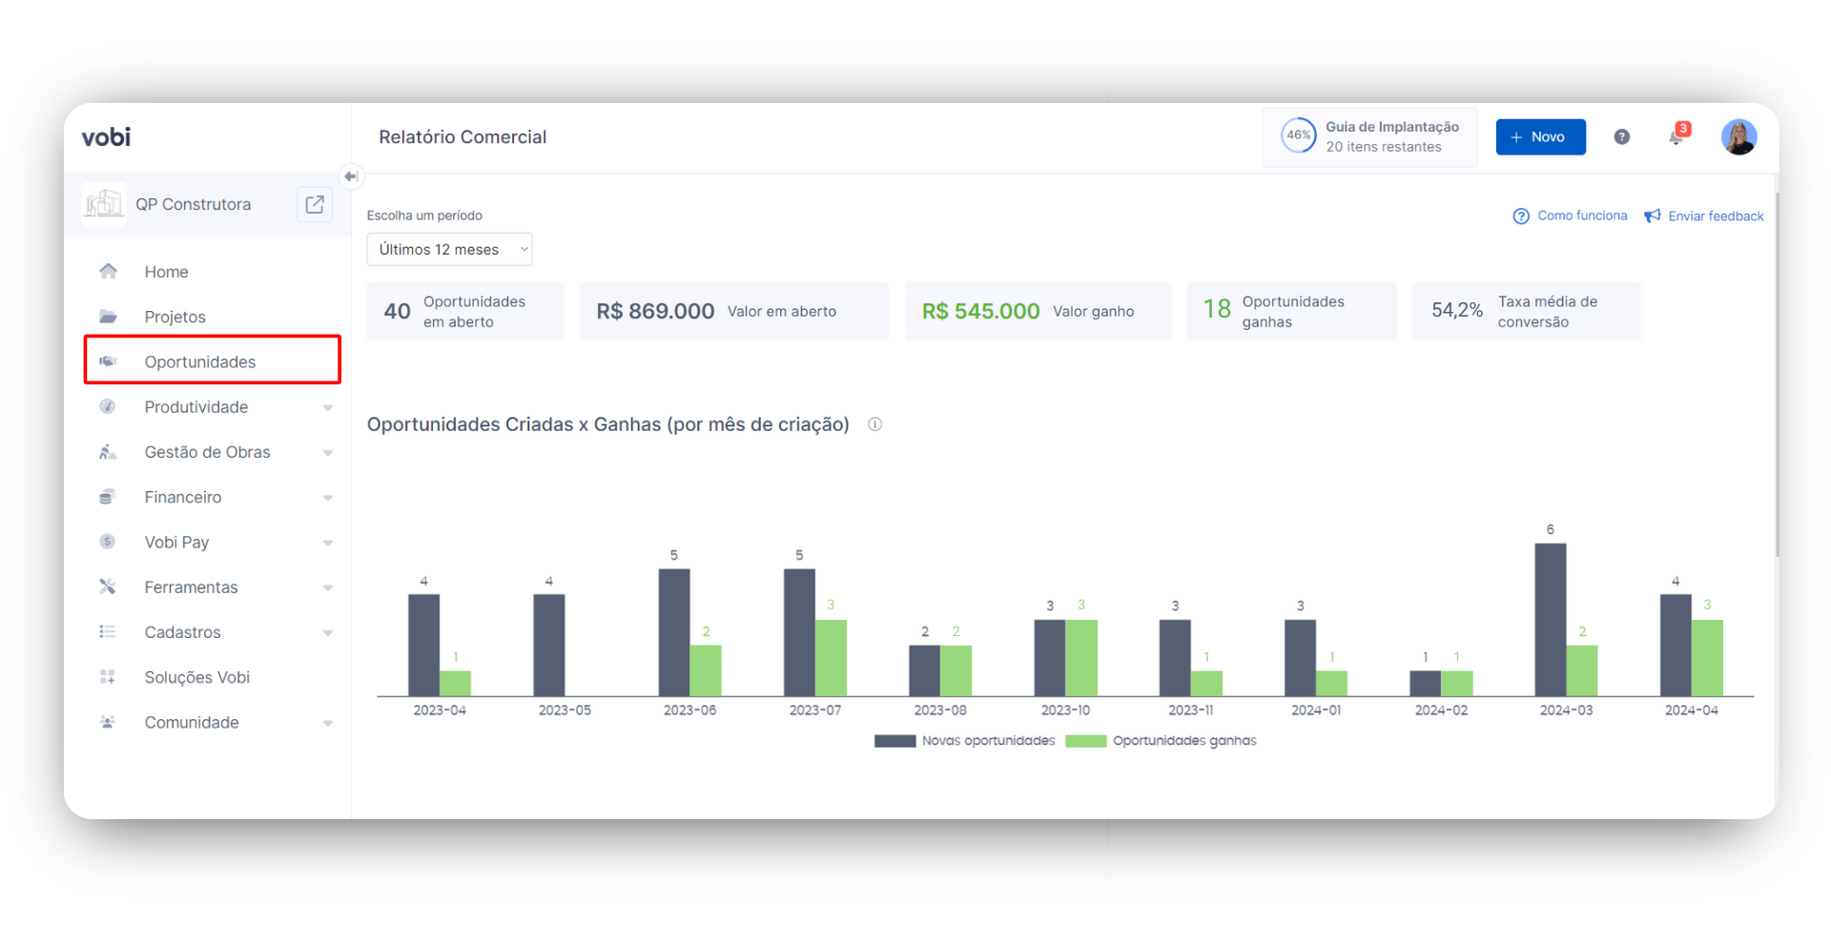Image resolution: width=1831 pixels, height=925 pixels.
Task: Click the 2023-05 dark bar
Action: pos(549,646)
